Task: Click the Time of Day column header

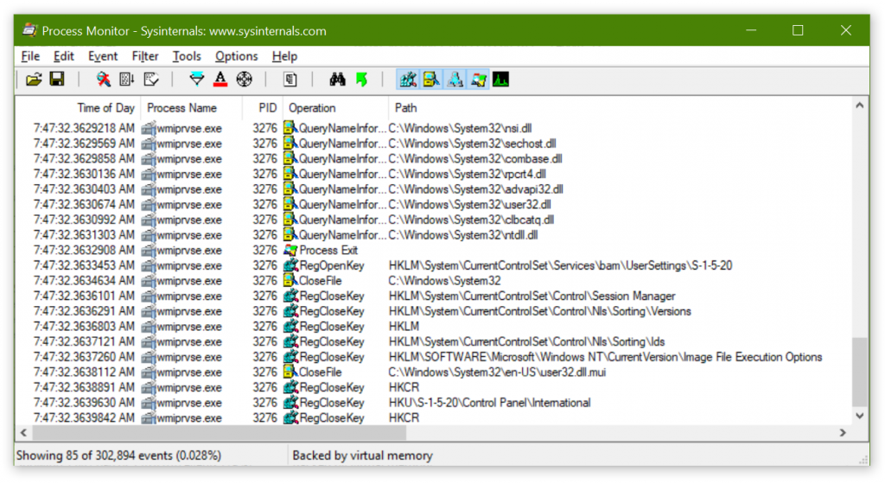Action: (x=79, y=108)
